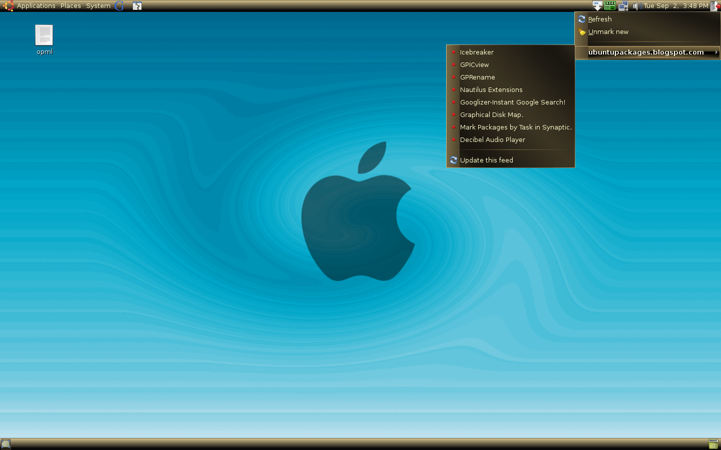The image size is (721, 450).
Task: Click the torn-page launcher icon in top panel
Action: pos(137,6)
